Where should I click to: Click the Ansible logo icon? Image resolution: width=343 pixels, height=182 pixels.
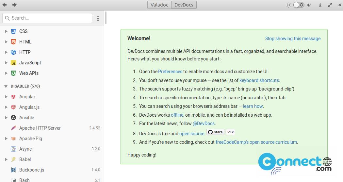pos(13,118)
